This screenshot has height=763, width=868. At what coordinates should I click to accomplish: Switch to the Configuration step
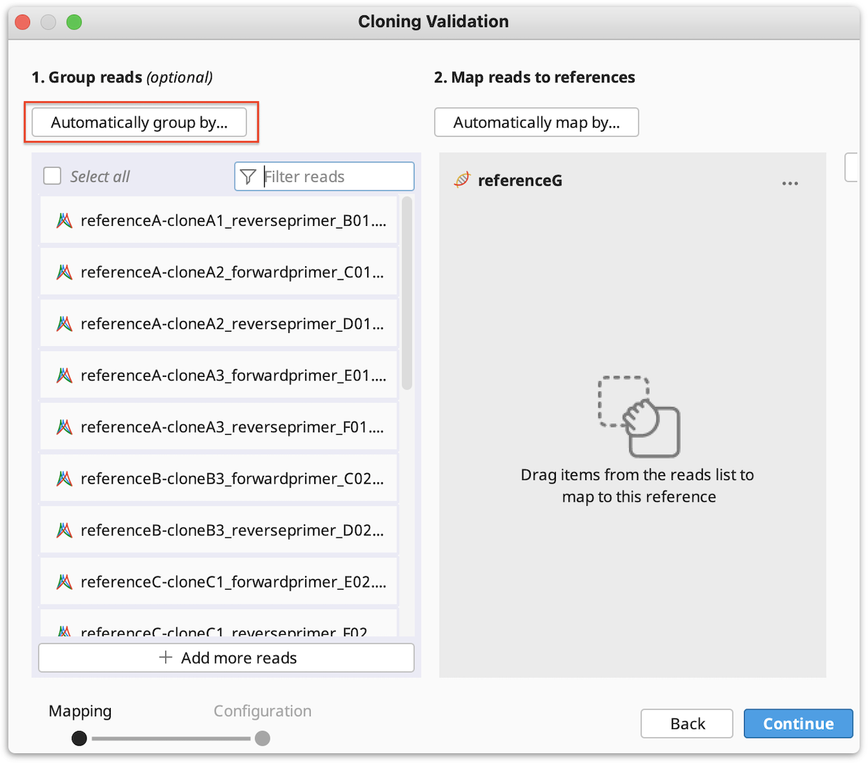coord(263,711)
